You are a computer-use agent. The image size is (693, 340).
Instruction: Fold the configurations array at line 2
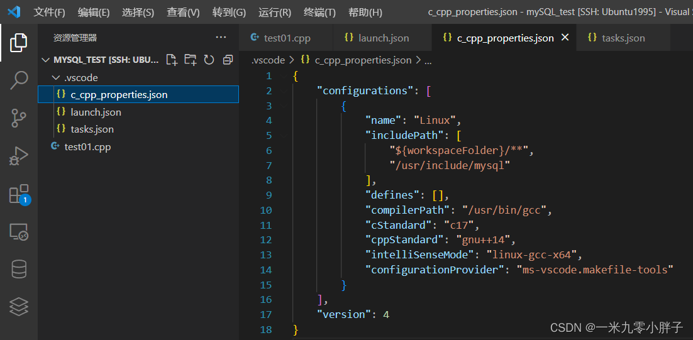[x=283, y=91]
